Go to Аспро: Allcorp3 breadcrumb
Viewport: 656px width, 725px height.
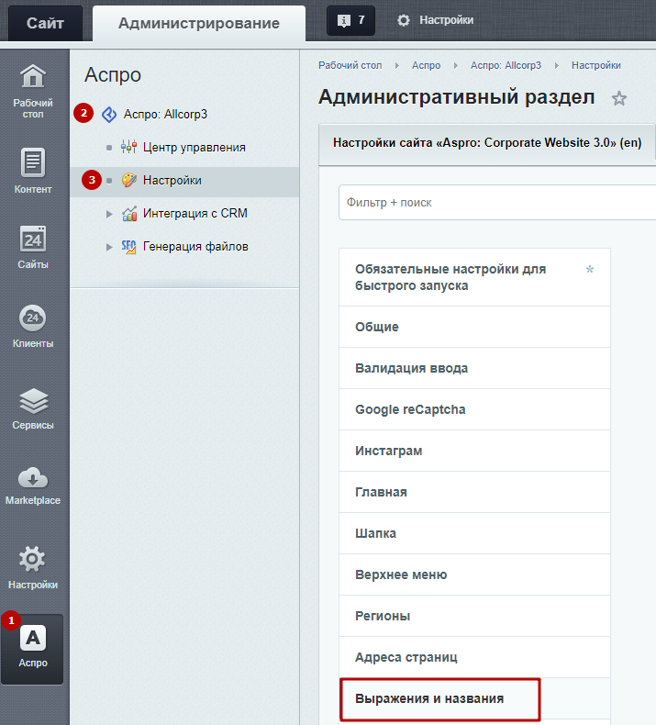click(506, 65)
